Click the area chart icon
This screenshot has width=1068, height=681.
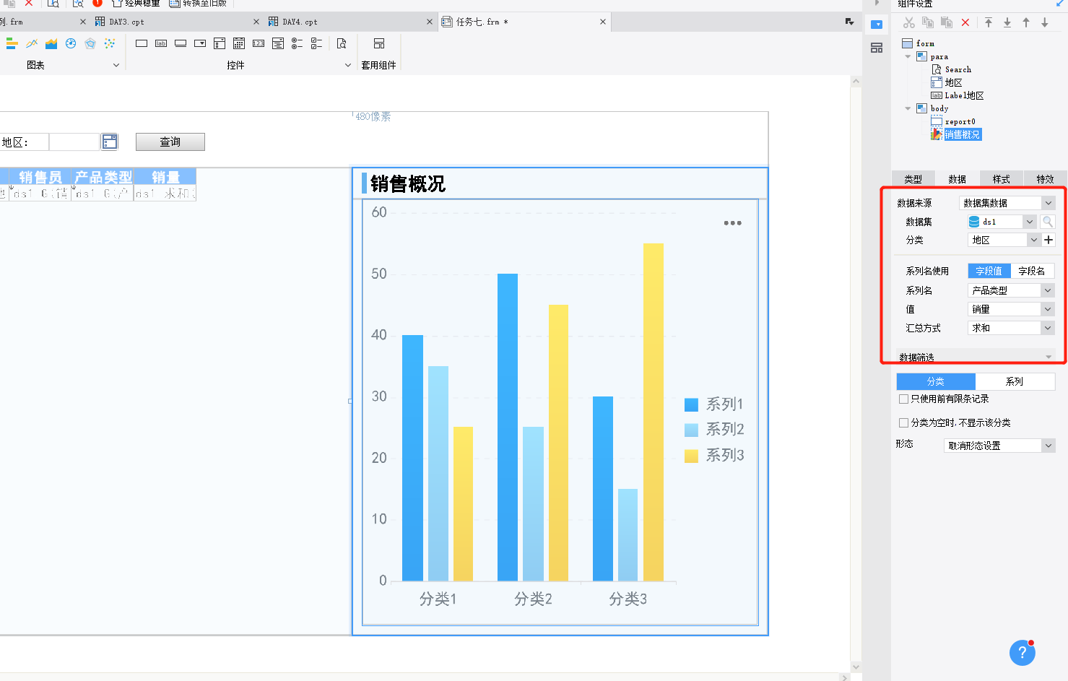[x=51, y=44]
